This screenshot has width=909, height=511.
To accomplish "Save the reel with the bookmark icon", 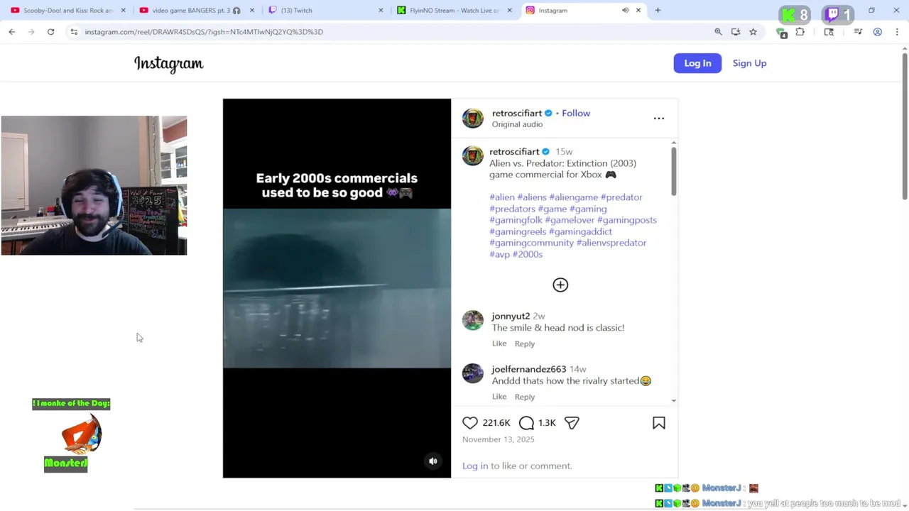I will pos(659,423).
